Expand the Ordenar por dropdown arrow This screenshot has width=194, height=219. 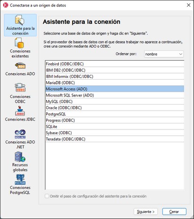(181, 54)
